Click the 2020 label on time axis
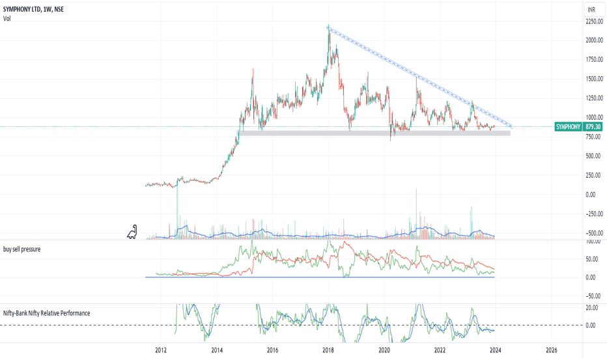 384,350
